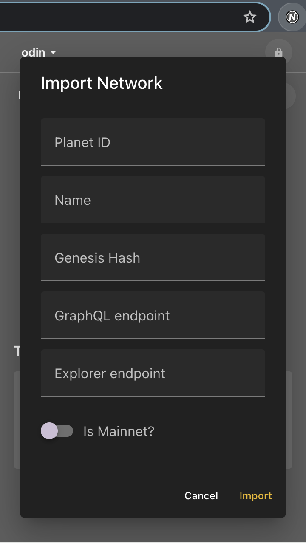Click the GraphQL endpoint input

tap(153, 315)
